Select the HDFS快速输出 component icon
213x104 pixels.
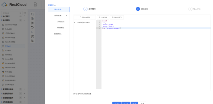(x=3, y=33)
